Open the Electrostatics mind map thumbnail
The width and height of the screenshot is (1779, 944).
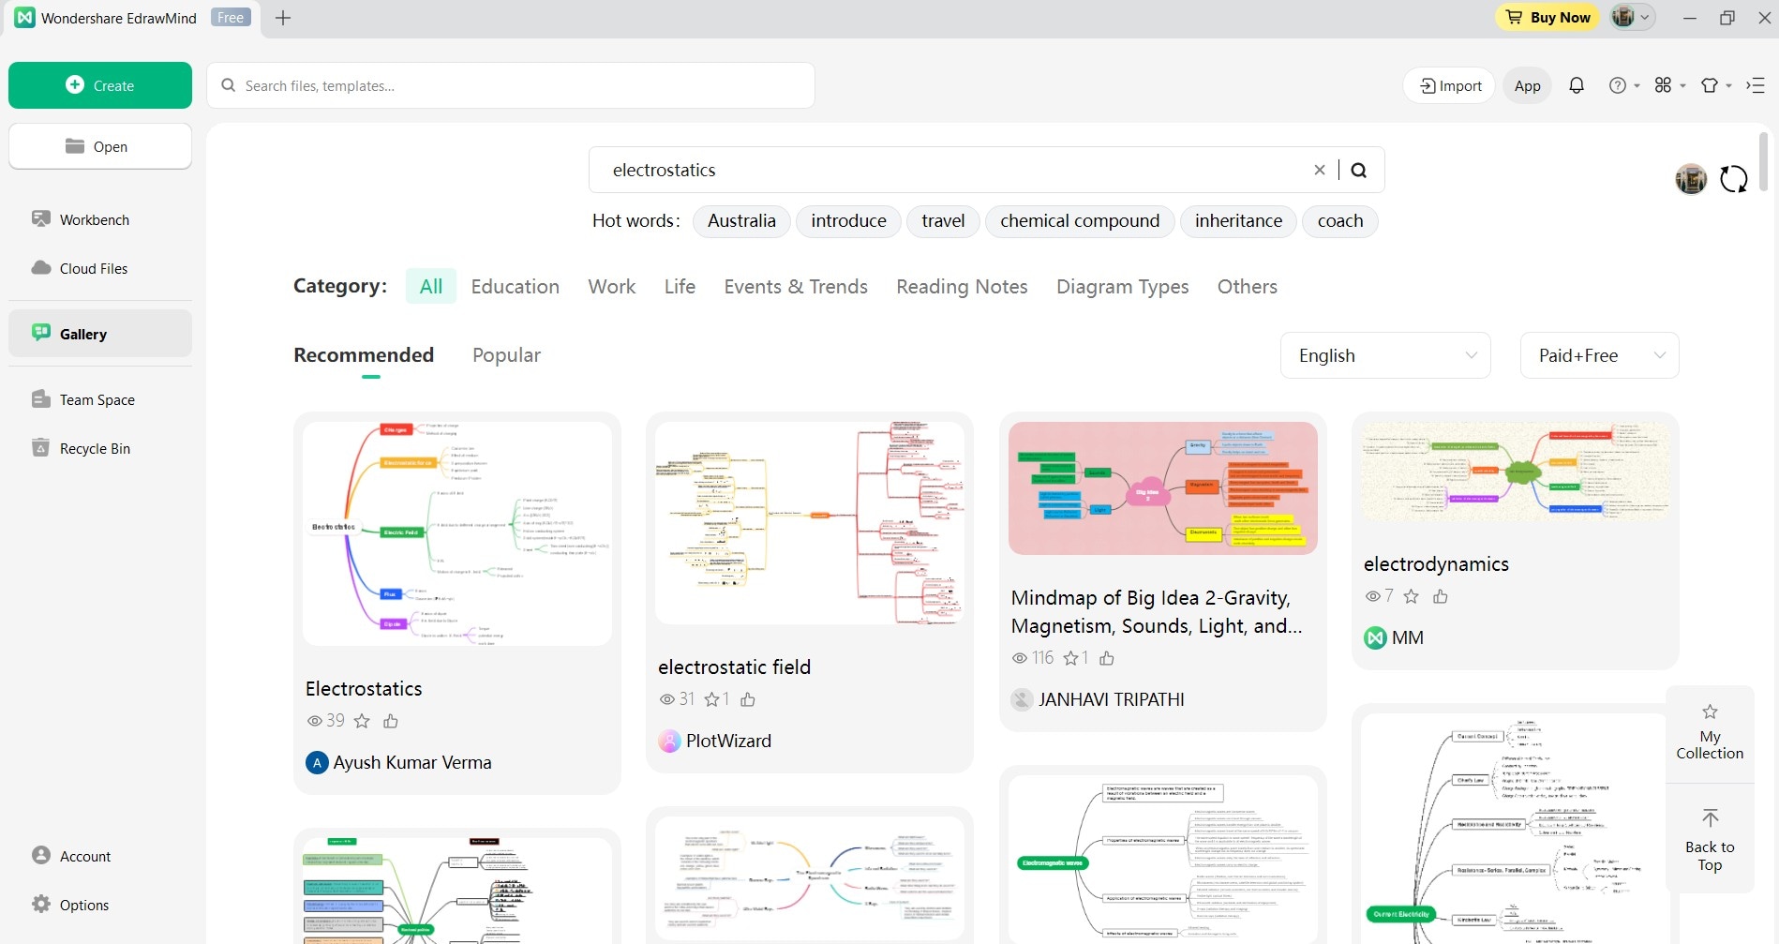(457, 533)
